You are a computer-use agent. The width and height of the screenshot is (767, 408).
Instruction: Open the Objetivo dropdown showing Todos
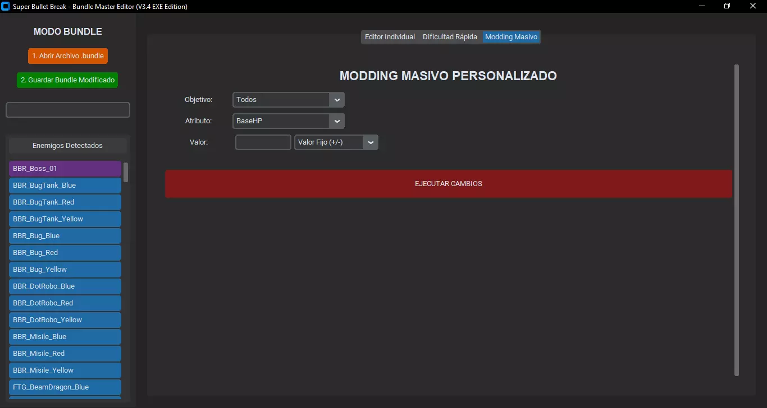(x=289, y=100)
